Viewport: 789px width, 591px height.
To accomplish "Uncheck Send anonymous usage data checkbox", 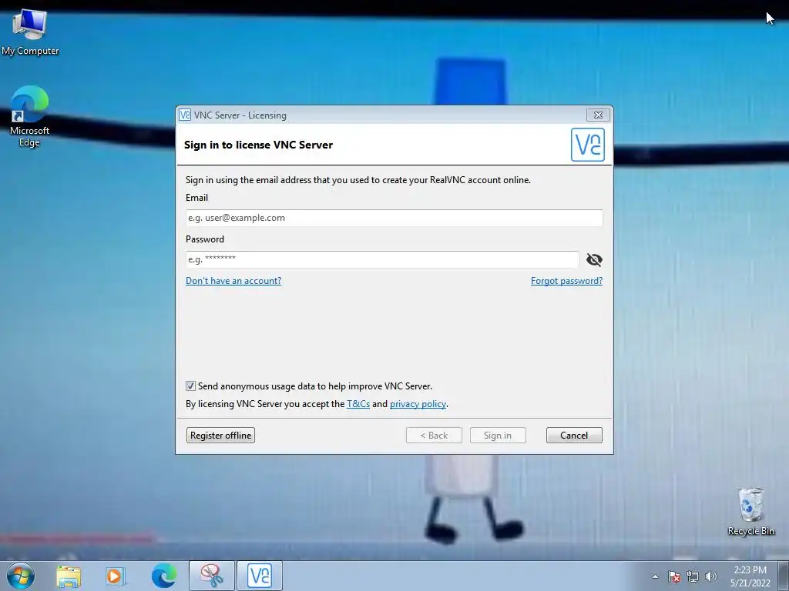I will tap(190, 386).
